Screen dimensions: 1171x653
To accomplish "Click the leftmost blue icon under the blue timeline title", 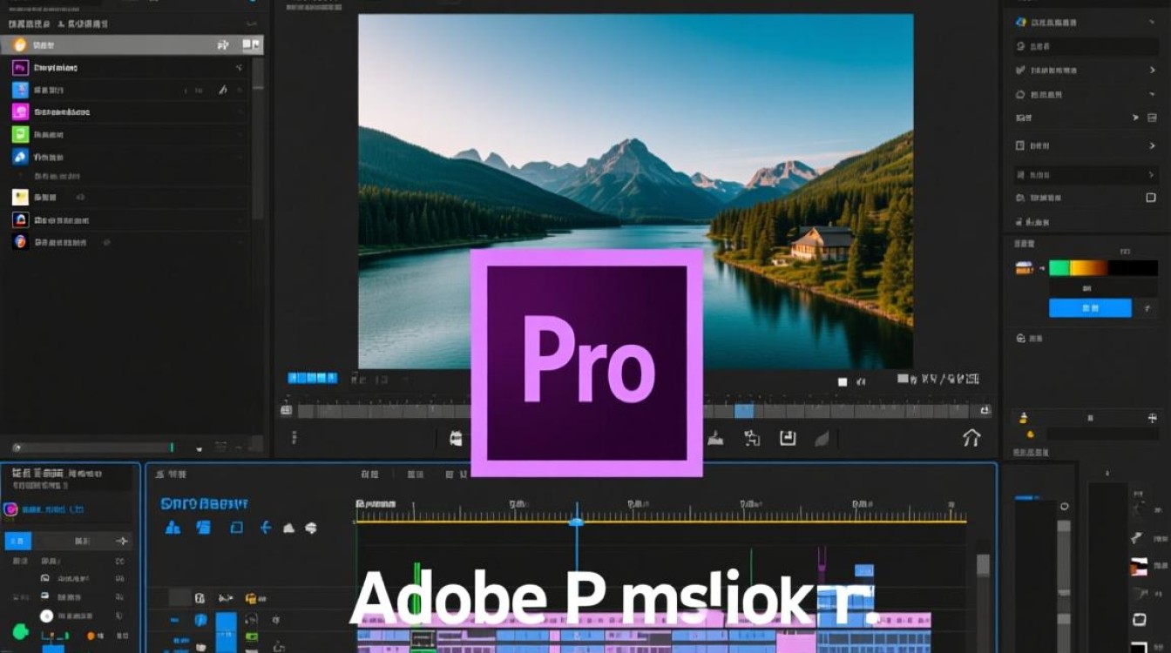I will (173, 528).
